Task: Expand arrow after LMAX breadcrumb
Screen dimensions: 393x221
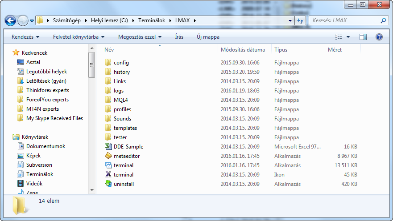Action: (195, 20)
